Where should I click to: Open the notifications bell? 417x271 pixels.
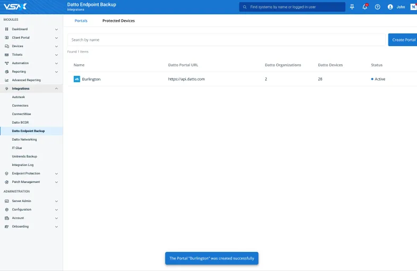(364, 7)
